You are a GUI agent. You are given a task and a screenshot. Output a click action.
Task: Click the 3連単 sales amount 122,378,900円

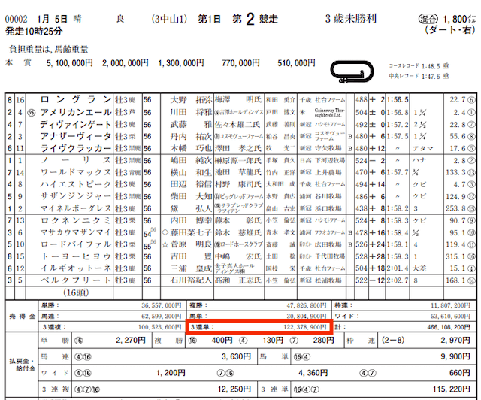[305, 327]
